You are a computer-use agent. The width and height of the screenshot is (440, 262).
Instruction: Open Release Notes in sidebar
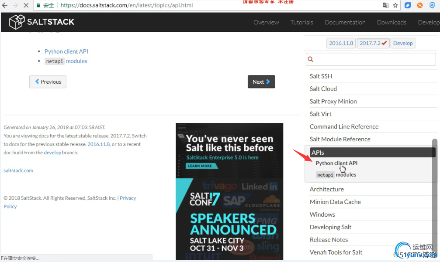329,240
